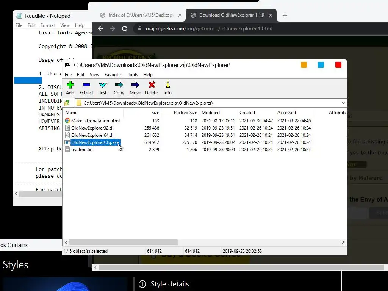This screenshot has width=388, height=291.
Task: Click the Add toolbar icon in 7-Zip
Action: tap(70, 85)
